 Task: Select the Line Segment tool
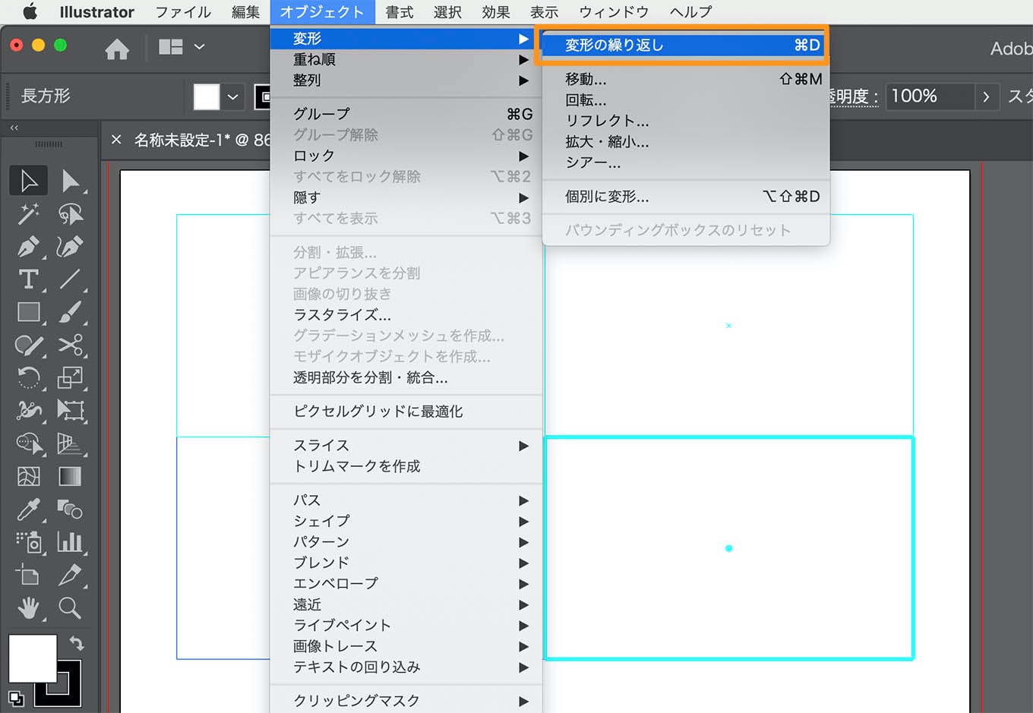point(71,279)
